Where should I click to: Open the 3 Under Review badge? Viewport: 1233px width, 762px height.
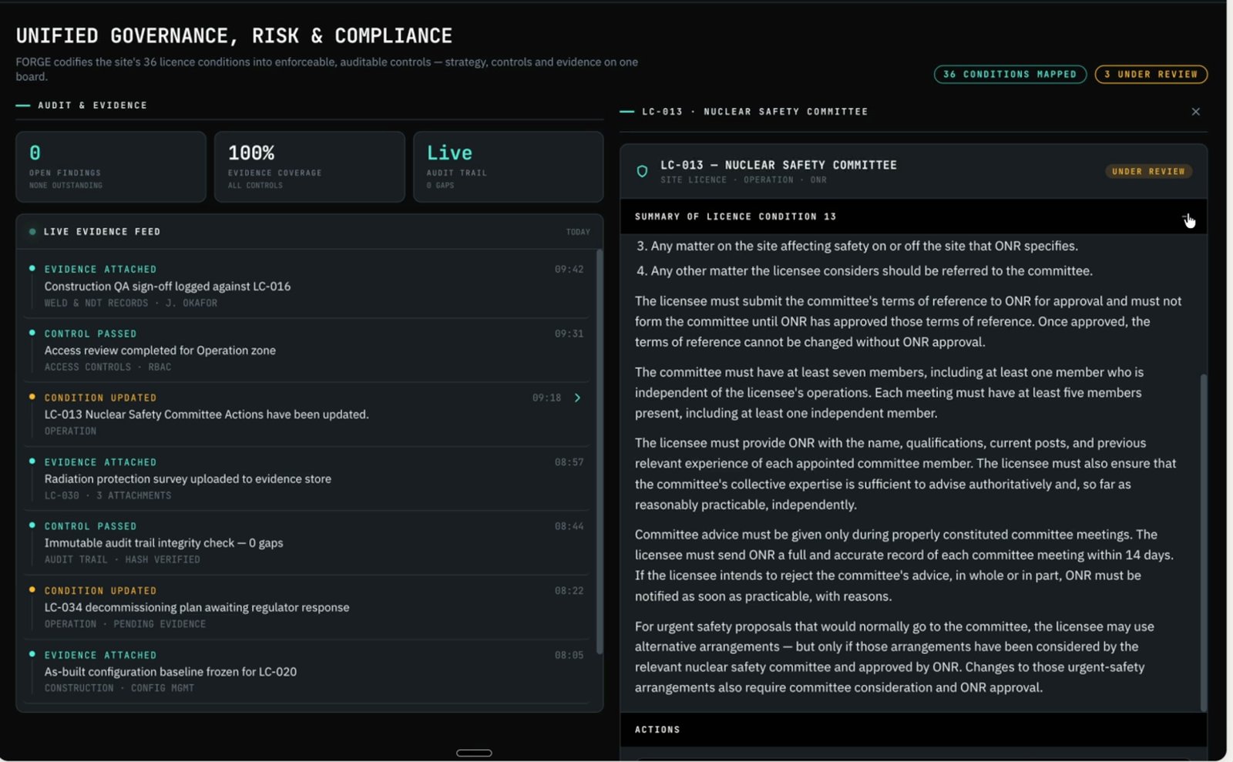[1151, 74]
